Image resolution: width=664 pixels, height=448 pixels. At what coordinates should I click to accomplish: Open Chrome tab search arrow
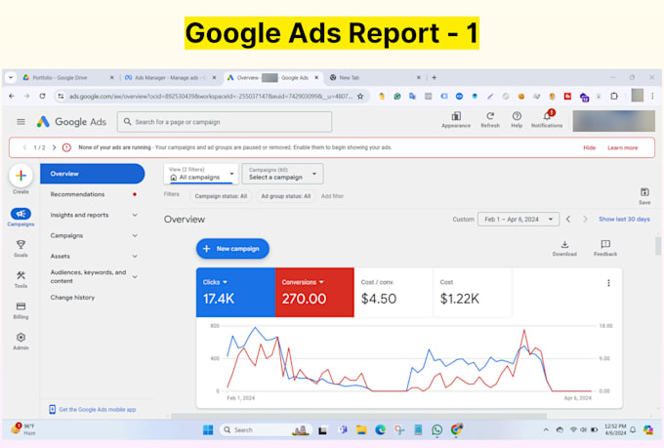point(11,77)
